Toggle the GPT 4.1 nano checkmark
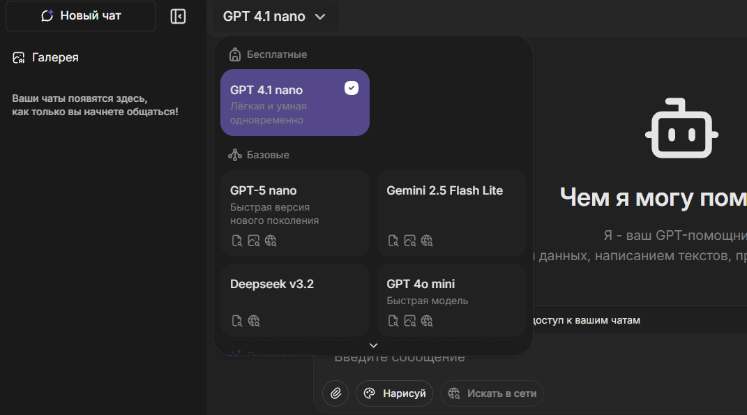Image resolution: width=747 pixels, height=415 pixels. (x=352, y=88)
